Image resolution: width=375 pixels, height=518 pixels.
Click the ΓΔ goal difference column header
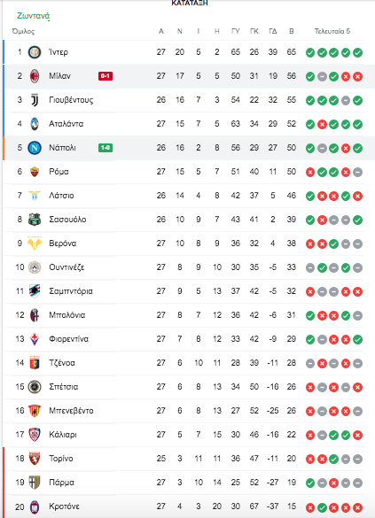(273, 31)
